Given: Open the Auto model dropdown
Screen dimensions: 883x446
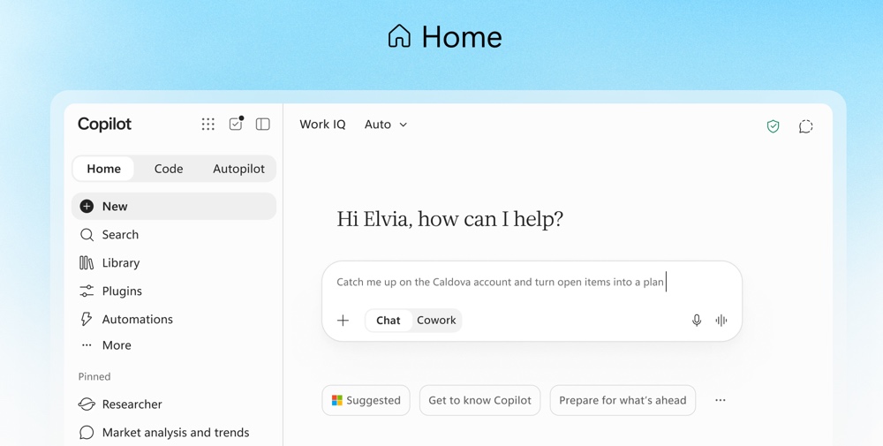Looking at the screenshot, I should pyautogui.click(x=386, y=125).
